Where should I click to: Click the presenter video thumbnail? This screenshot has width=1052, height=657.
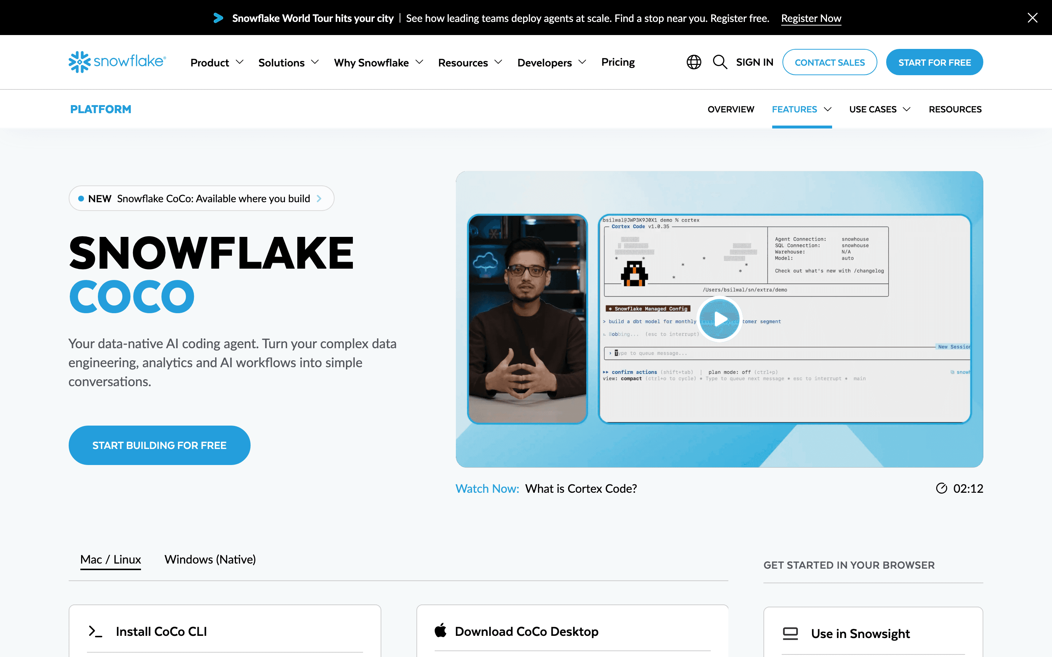click(x=527, y=319)
